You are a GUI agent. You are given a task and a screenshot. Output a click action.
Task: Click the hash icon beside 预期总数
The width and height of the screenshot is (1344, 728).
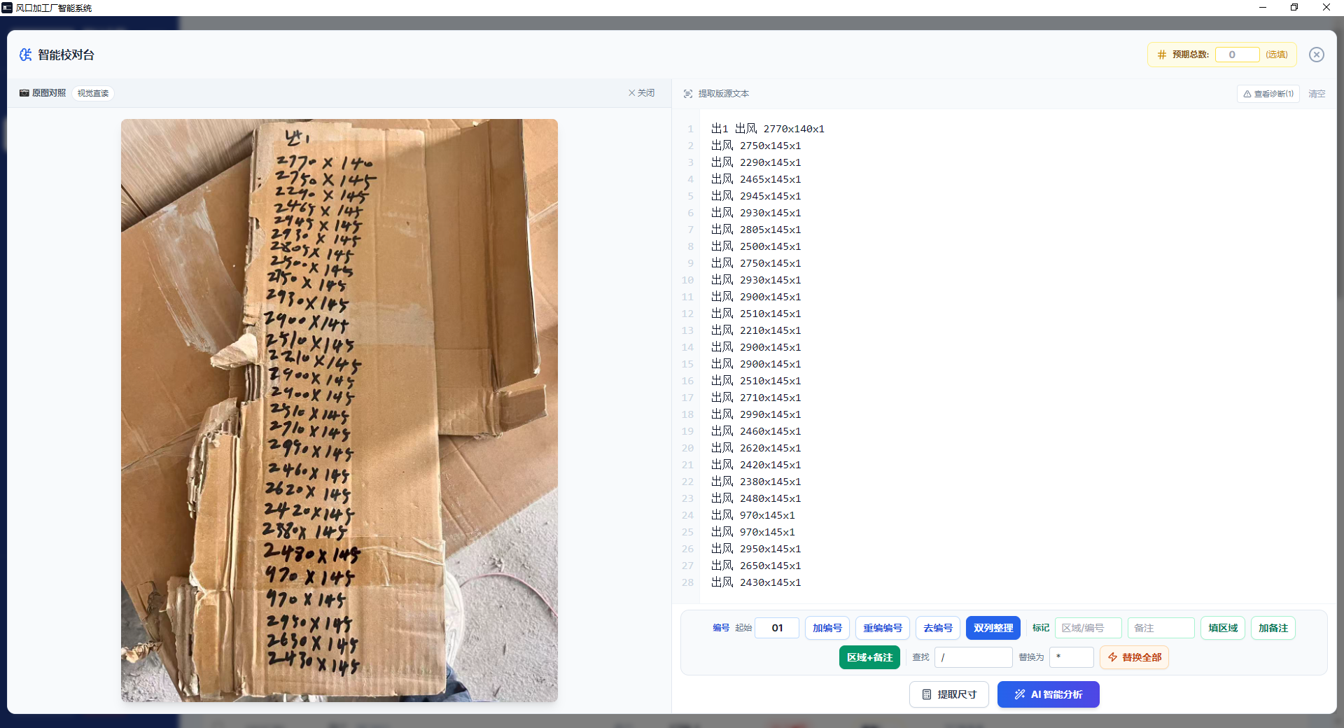(1161, 55)
